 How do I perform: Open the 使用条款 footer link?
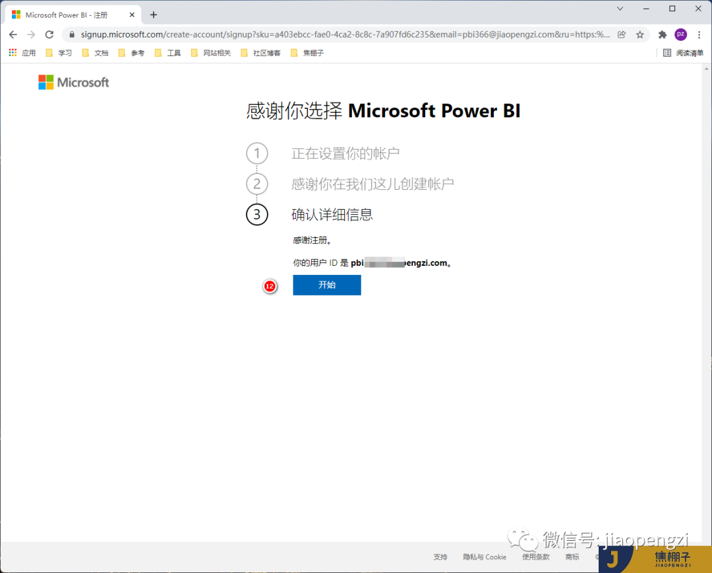coord(536,557)
